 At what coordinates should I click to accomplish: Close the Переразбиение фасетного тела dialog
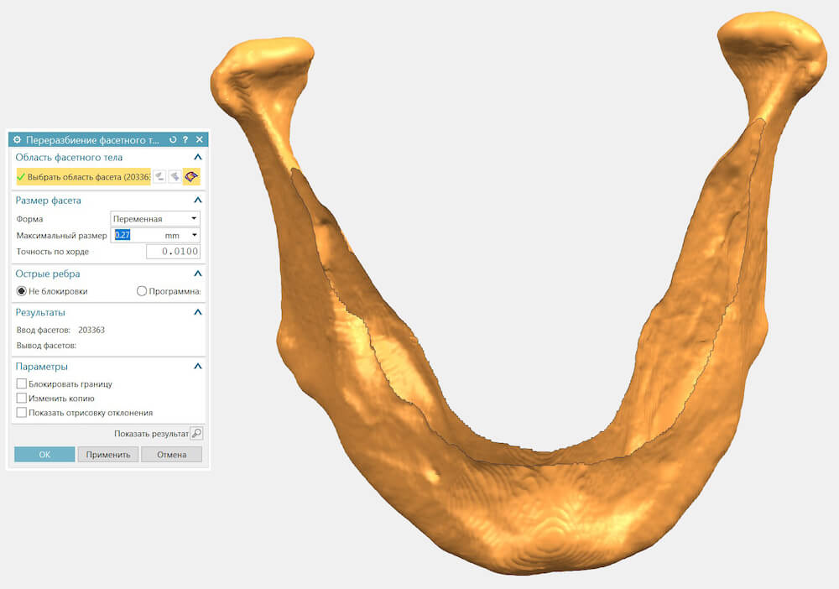[x=200, y=139]
